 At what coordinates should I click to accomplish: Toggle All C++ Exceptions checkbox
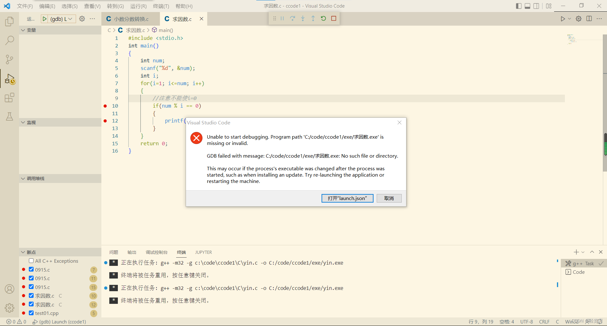(x=31, y=261)
